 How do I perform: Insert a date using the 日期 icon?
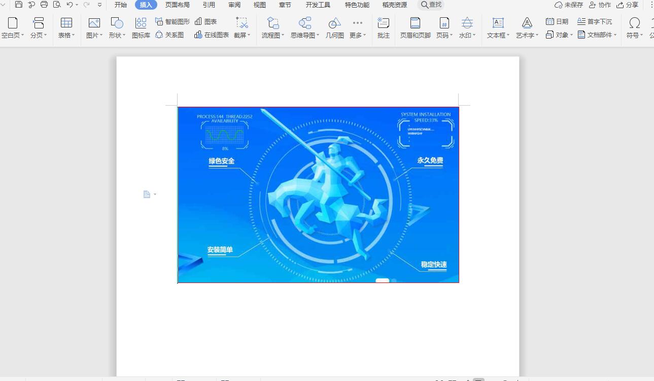pos(556,21)
